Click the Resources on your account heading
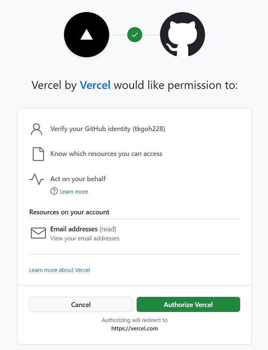 69,212
